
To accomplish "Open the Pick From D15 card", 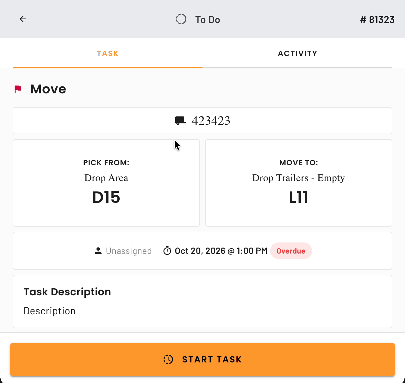I will click(x=106, y=183).
